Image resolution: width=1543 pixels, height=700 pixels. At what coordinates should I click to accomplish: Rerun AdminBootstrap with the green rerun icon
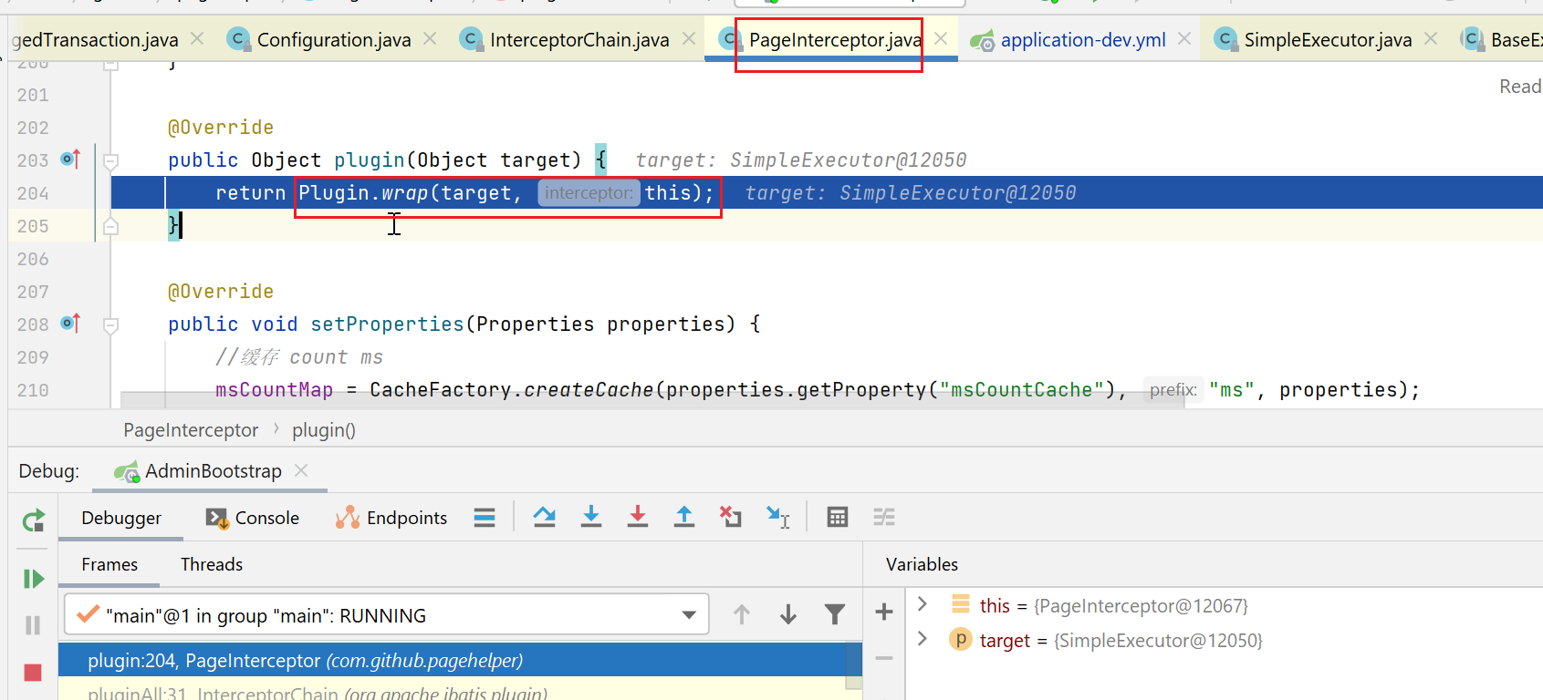[x=33, y=520]
